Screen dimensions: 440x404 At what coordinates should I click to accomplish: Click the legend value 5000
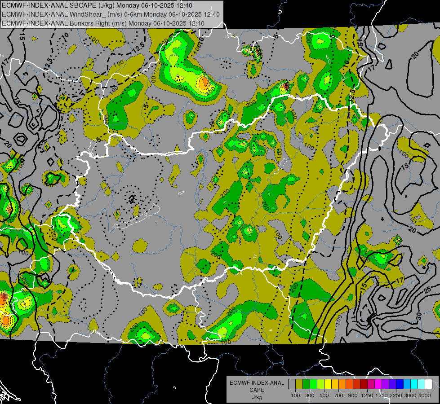tap(425, 395)
